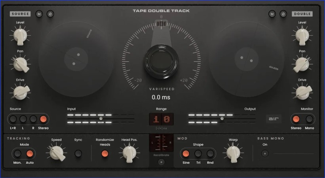The height and width of the screenshot is (178, 325).
Task: Click the Bass Mono frequency slider line
Action: click(x=294, y=154)
